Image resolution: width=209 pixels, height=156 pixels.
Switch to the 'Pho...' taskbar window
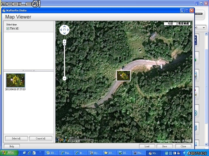[138, 153]
